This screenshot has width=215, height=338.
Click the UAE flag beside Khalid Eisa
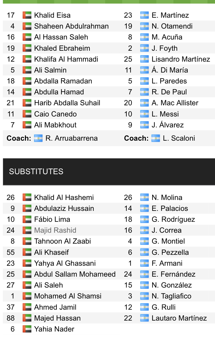point(27,15)
